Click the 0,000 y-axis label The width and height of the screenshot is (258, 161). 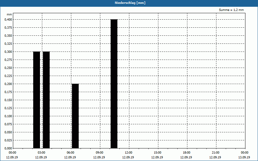click(x=8, y=148)
